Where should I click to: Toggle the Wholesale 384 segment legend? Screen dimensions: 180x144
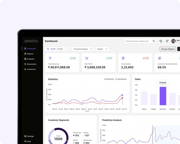(x=87, y=142)
